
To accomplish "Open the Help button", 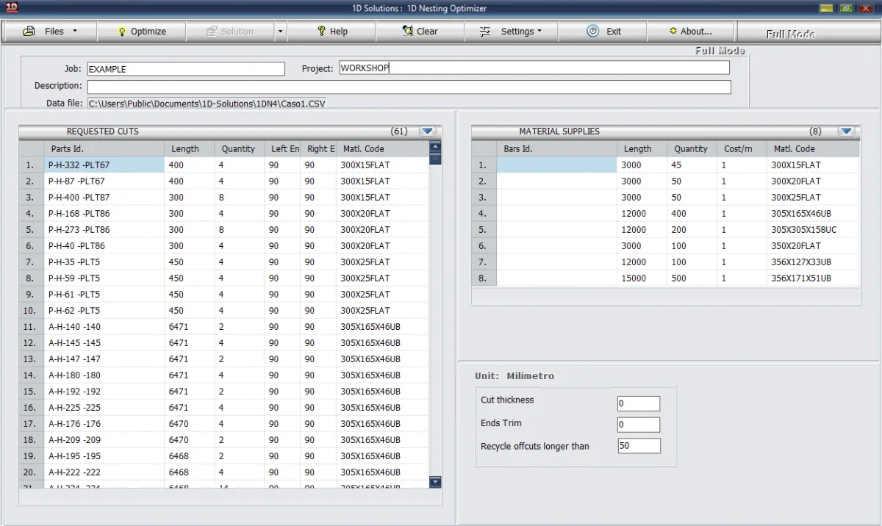I will click(331, 32).
